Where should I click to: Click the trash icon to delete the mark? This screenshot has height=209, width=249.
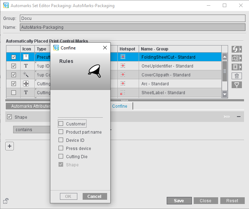pos(237,76)
